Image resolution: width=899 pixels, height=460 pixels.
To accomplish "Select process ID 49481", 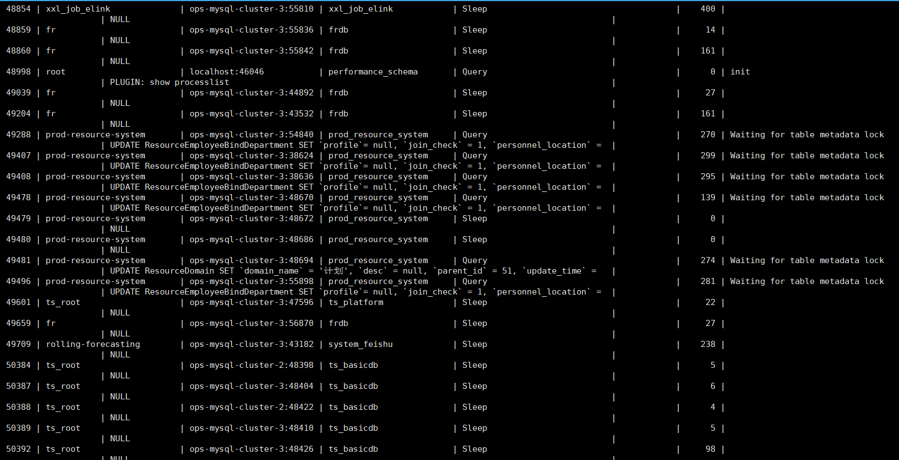I will point(19,260).
